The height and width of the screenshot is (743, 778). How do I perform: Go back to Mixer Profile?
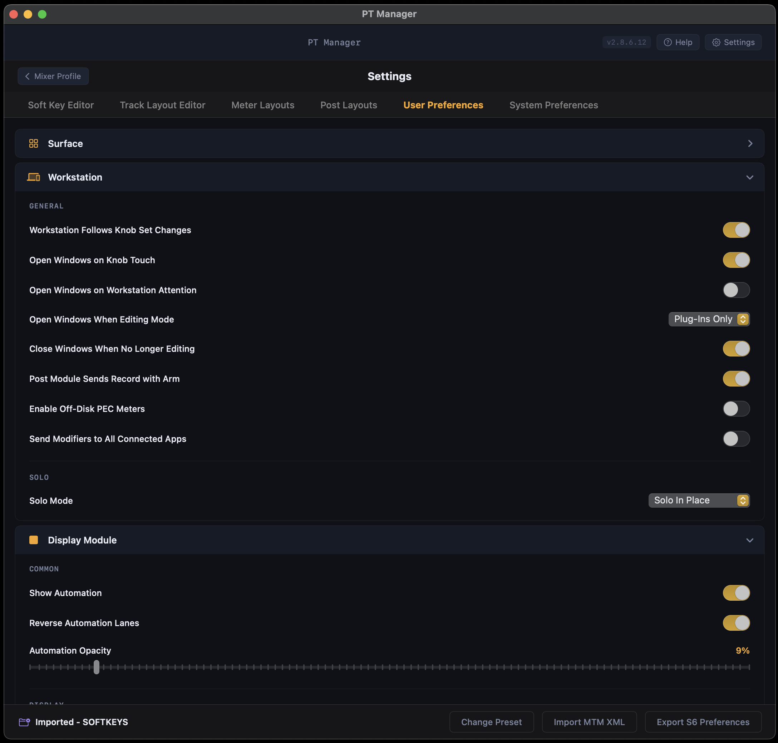[53, 76]
